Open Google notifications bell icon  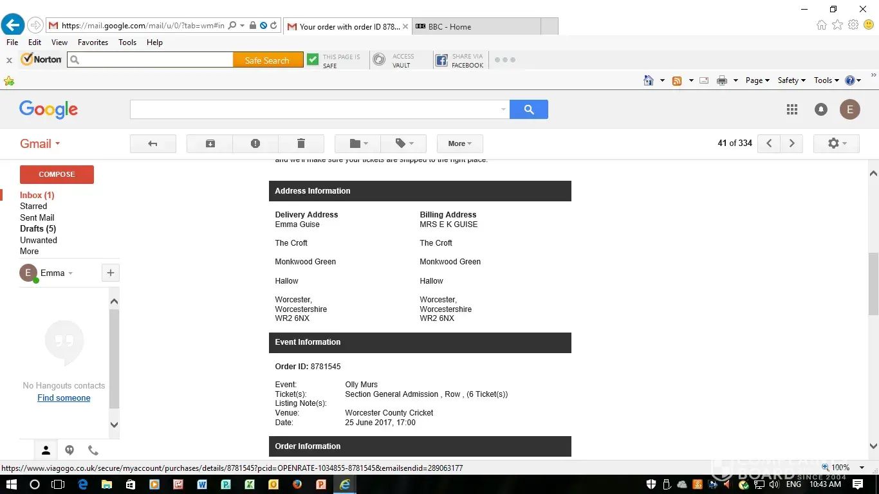coord(820,109)
